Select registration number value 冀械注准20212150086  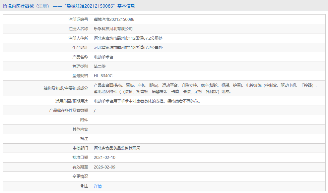[114, 20]
